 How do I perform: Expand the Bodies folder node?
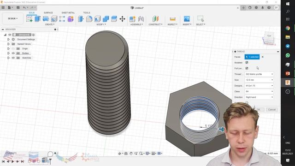coord(8,53)
